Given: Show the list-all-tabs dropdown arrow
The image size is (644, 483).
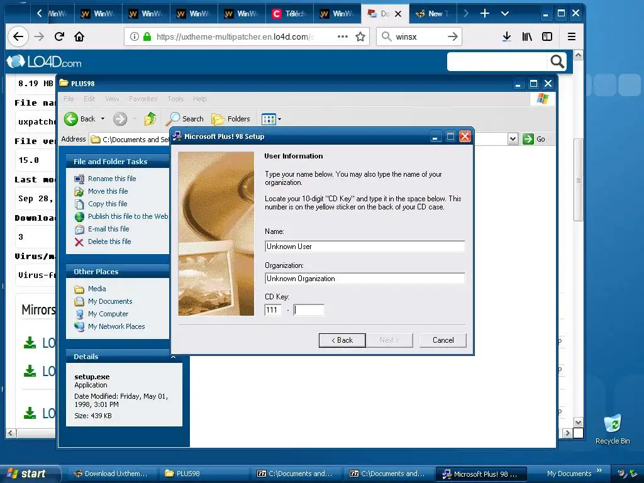Looking at the screenshot, I should [x=505, y=14].
